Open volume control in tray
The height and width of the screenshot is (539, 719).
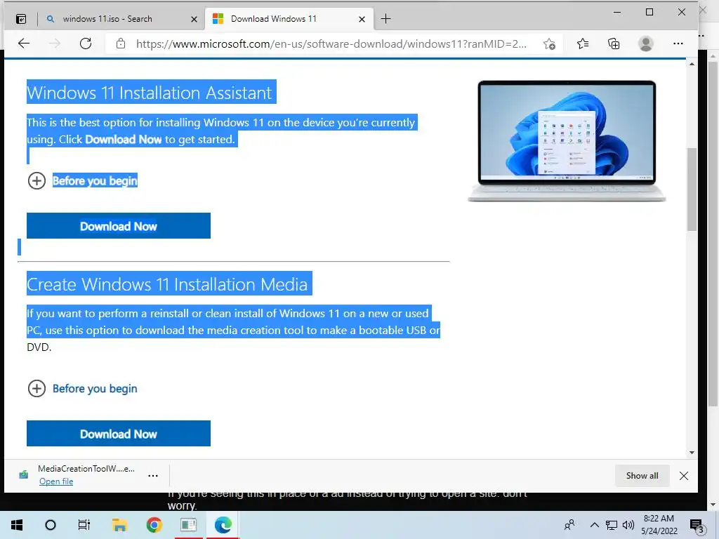pos(628,525)
